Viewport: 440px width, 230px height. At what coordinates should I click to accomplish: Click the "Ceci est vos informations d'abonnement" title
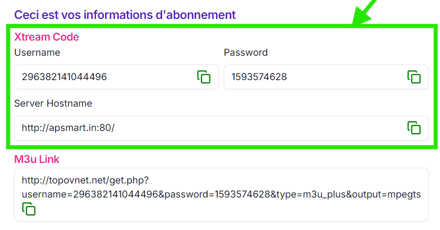[x=125, y=15]
